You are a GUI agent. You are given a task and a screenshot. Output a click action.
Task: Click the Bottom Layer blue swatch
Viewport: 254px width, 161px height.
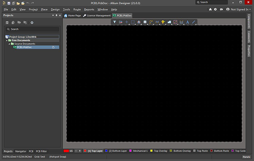pyautogui.click(x=106, y=151)
